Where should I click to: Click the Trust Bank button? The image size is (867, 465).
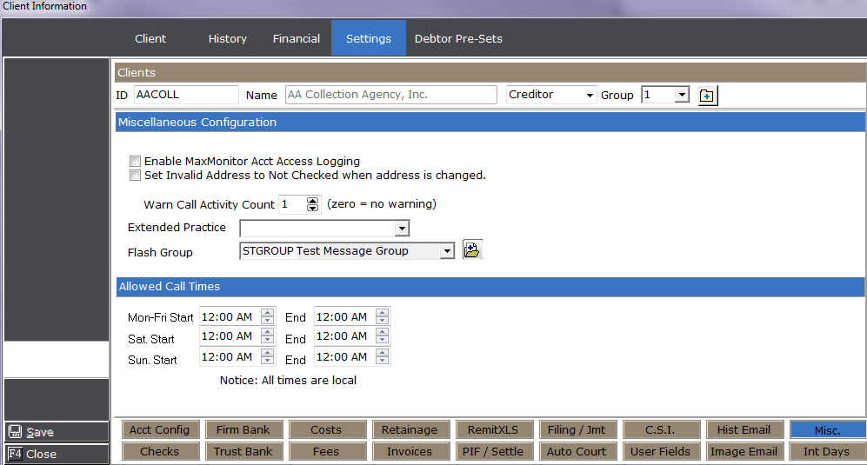(x=243, y=451)
